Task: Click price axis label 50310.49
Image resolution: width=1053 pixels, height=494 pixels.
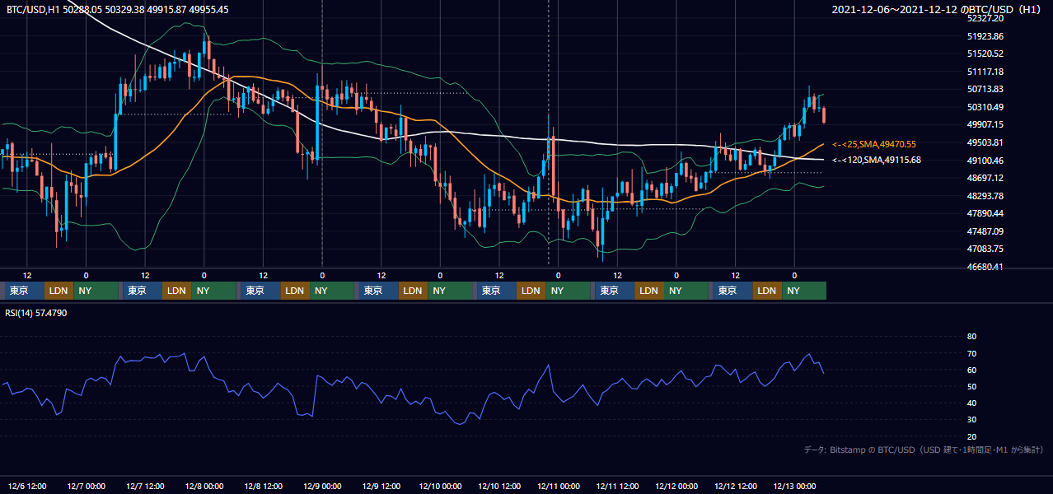Action: click(x=985, y=107)
